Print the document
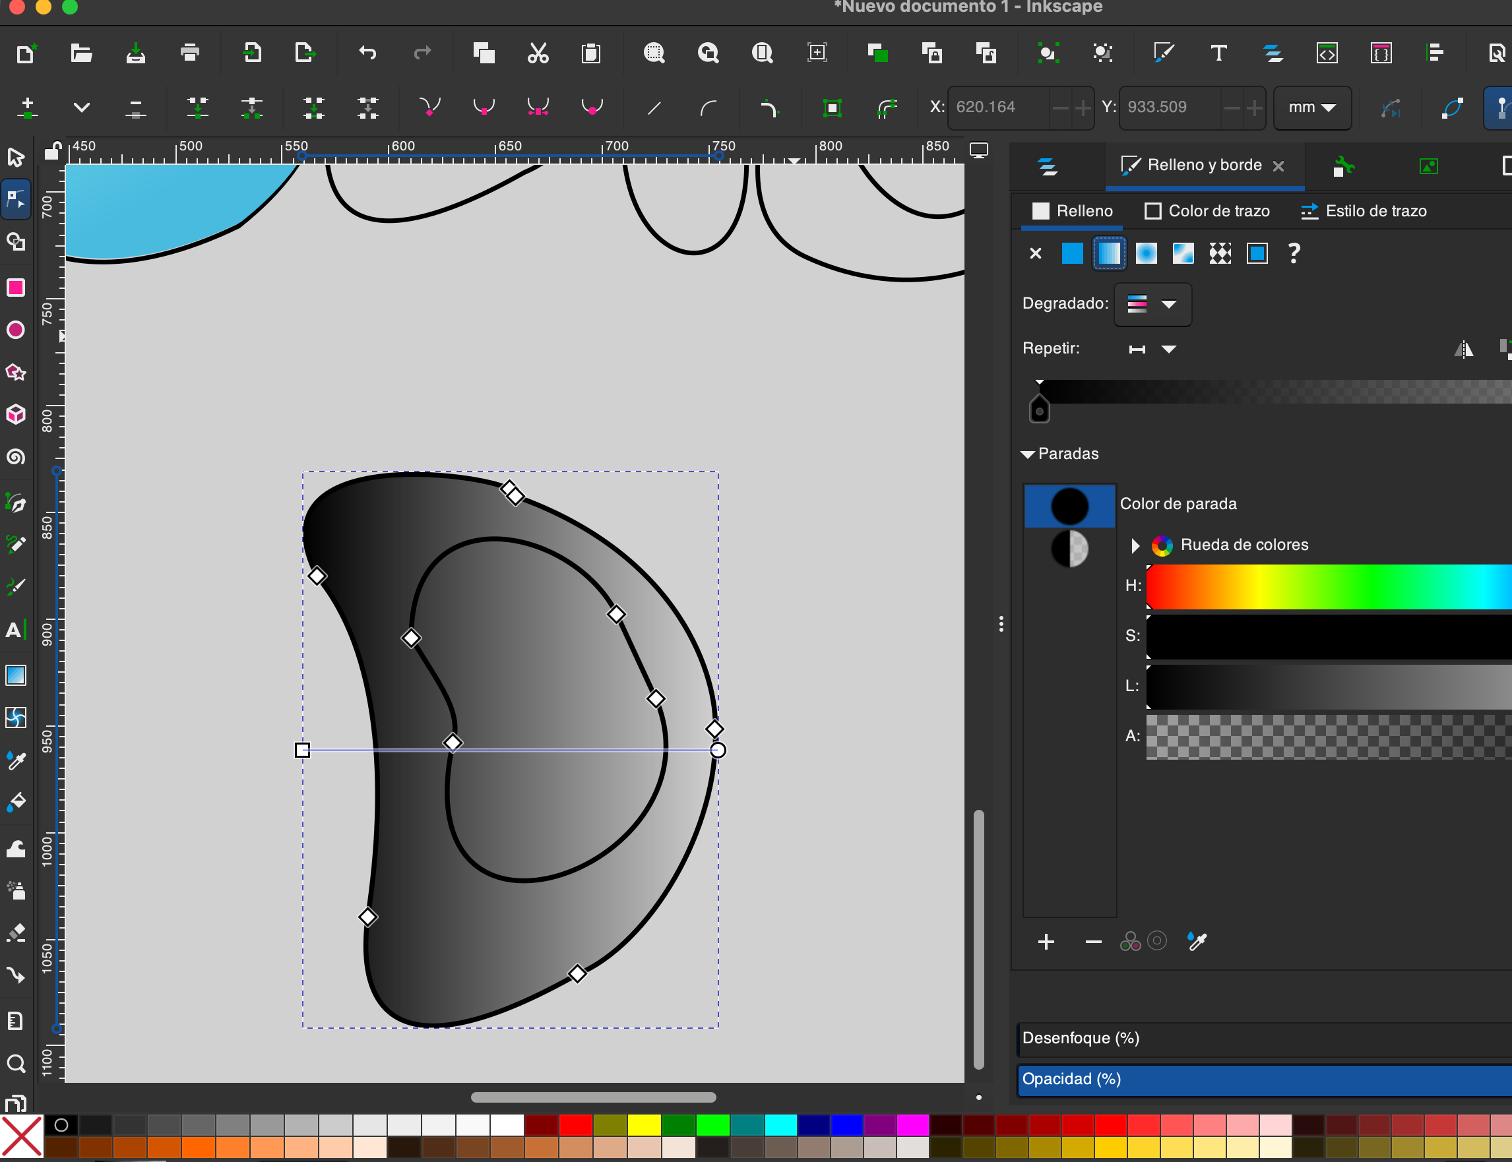 [189, 53]
